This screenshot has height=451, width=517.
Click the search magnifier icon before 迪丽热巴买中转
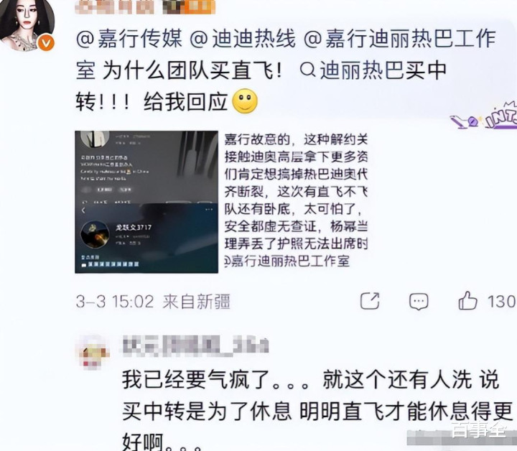(x=308, y=70)
